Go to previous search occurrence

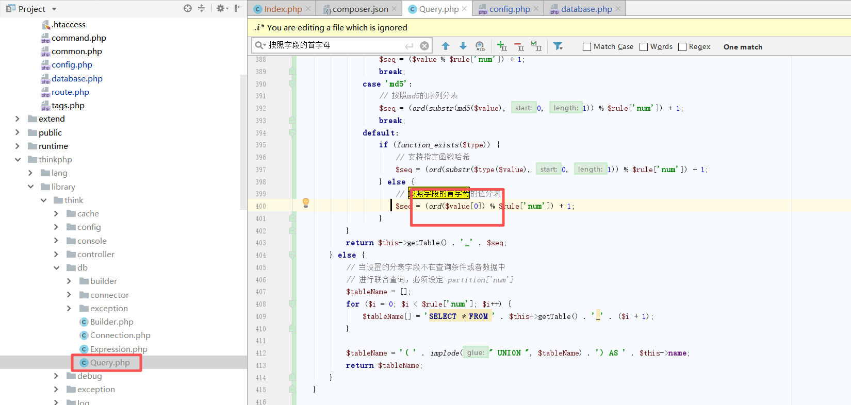446,46
